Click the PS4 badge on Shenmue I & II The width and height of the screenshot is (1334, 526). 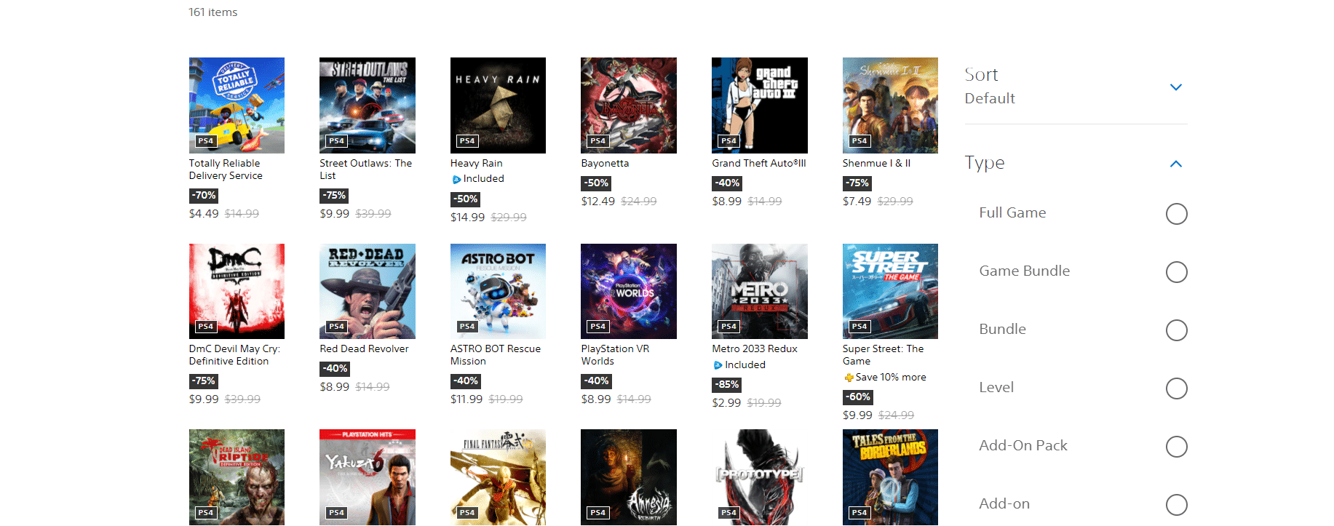pos(859,141)
